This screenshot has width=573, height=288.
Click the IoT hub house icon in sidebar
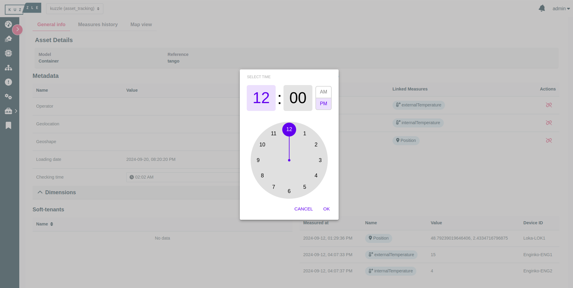click(x=8, y=38)
